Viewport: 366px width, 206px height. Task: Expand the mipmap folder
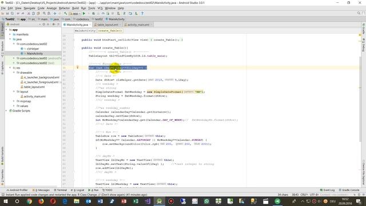(x=14, y=101)
